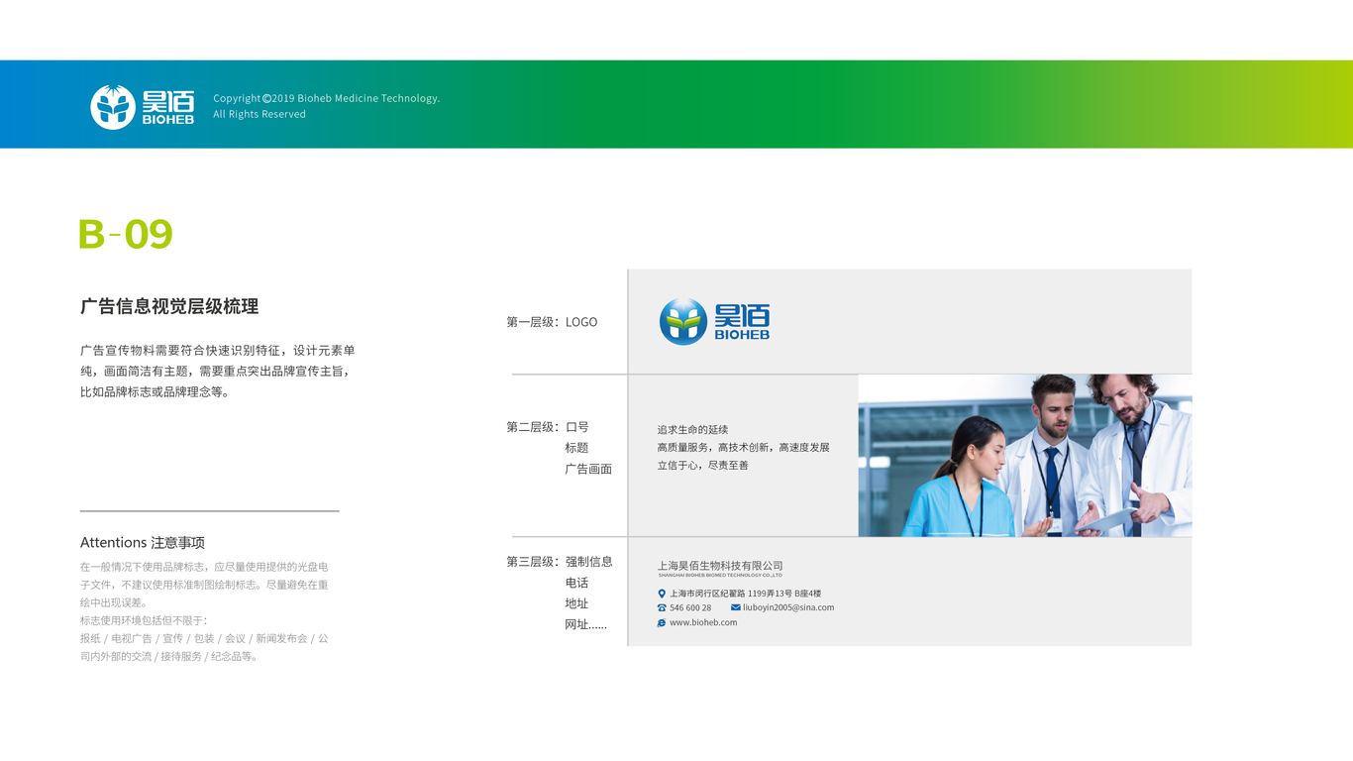Click the paragraph starting 广告宣传物料需要符合快速识别特征

point(217,371)
